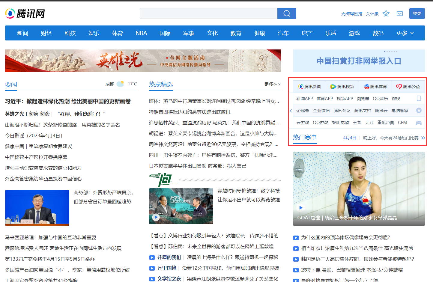Click the 腾讯体育 icon tab
433x282 pixels.
click(375, 87)
